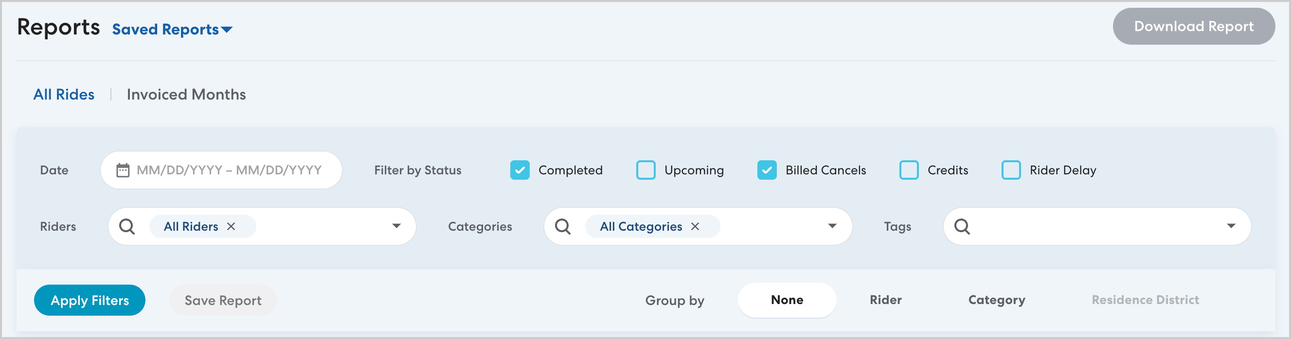
Task: Select the All Rides tab
Action: point(64,95)
